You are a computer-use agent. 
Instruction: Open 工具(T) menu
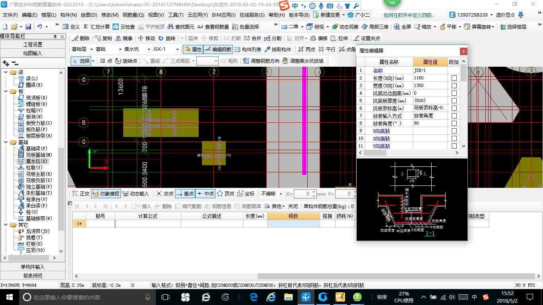tap(176, 15)
